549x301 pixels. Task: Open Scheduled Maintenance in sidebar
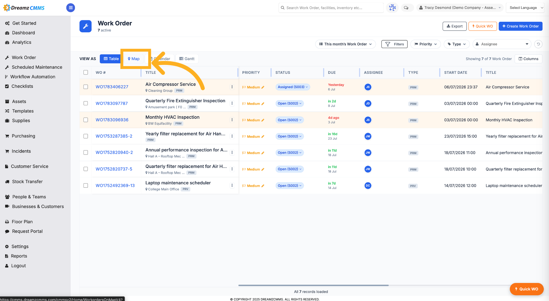tap(37, 67)
